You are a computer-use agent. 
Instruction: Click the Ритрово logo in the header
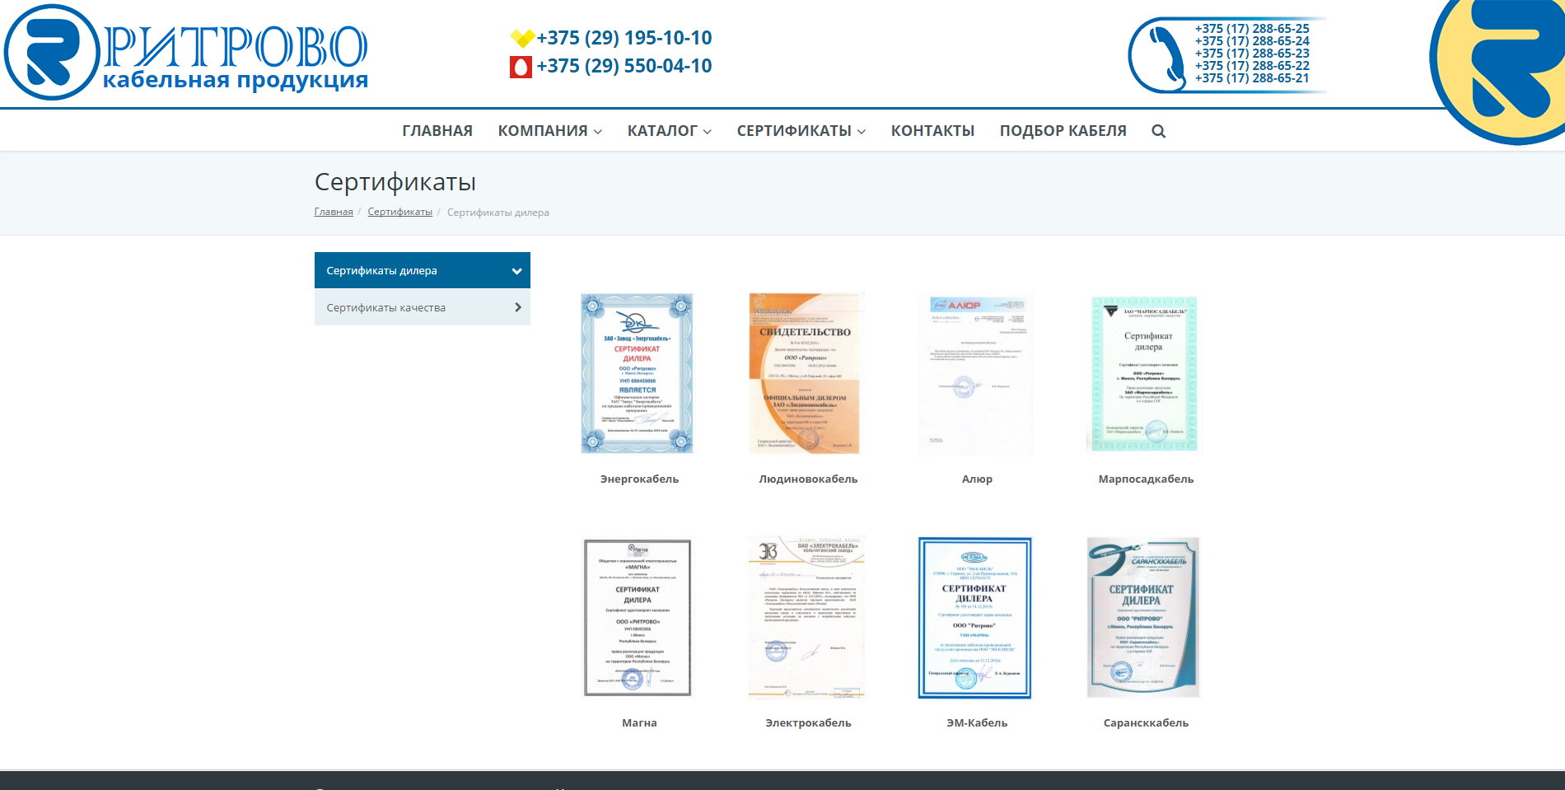coord(186,52)
